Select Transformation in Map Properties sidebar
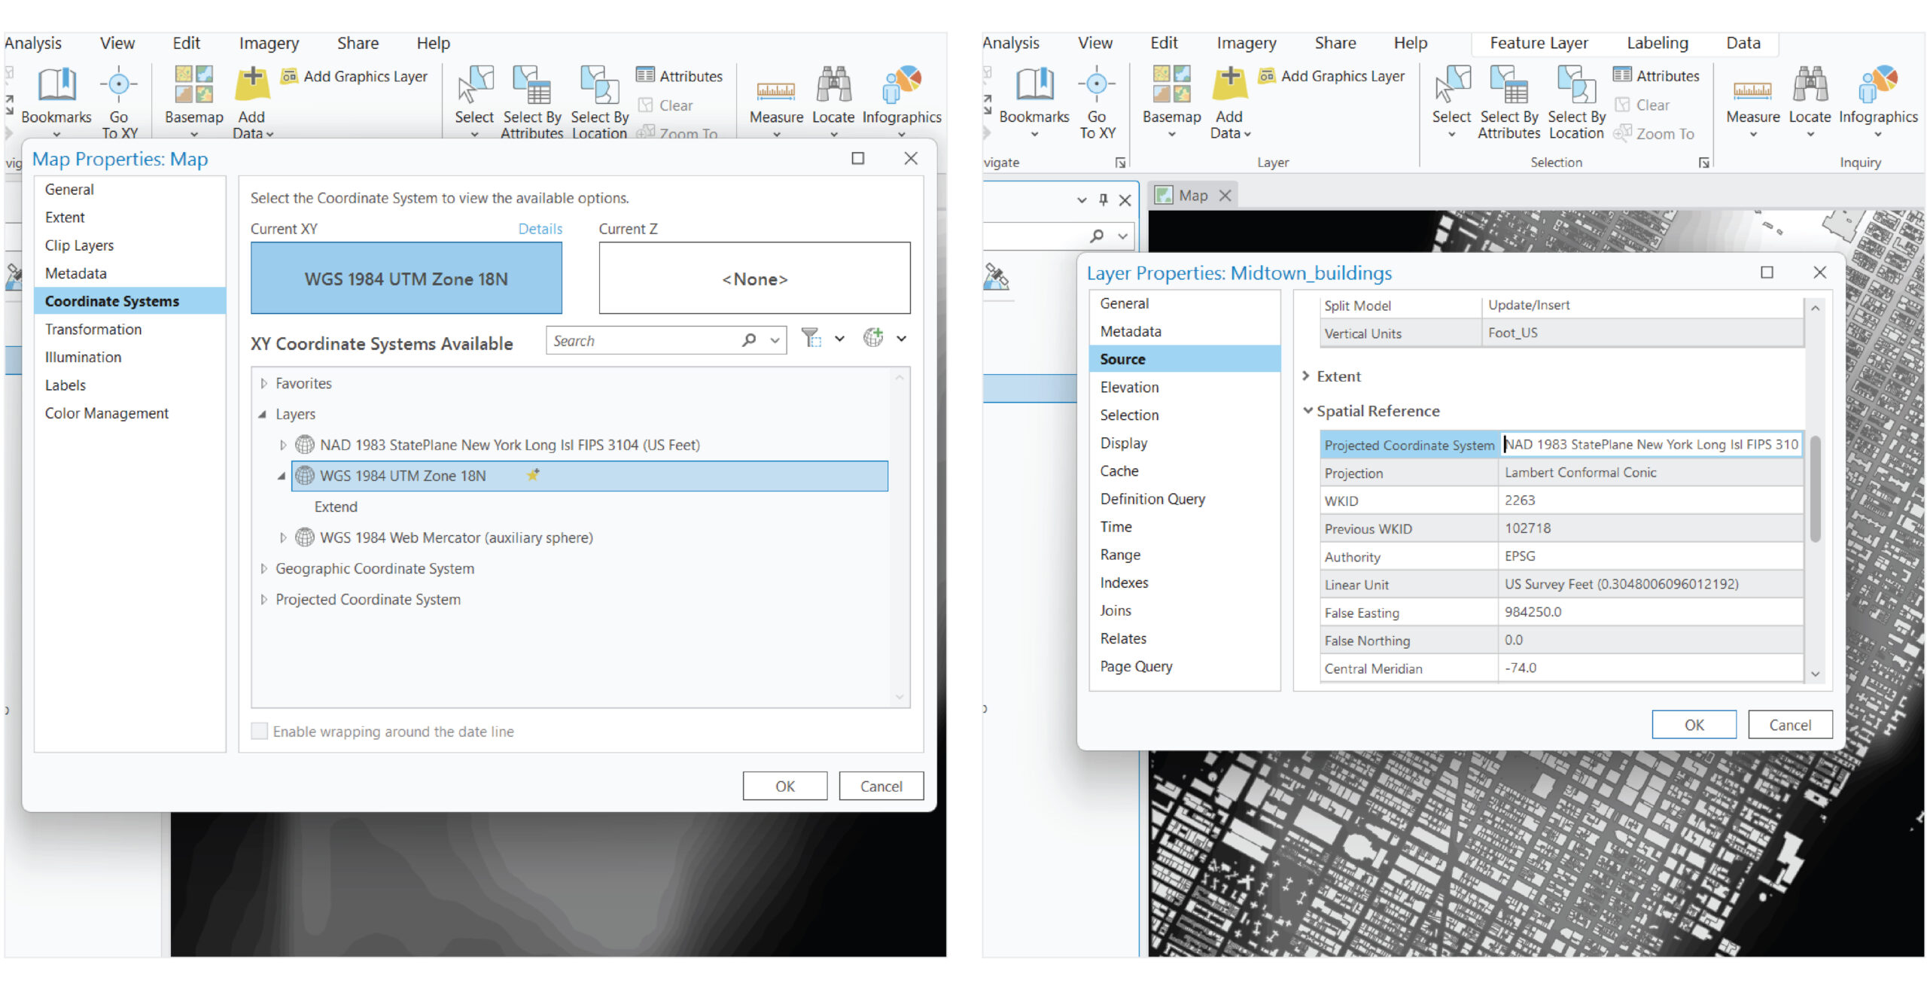Screen dimensions: 1927x989 click(x=93, y=330)
